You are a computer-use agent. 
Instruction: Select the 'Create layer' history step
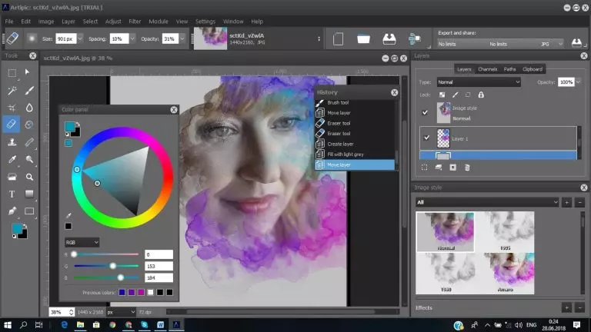pyautogui.click(x=339, y=144)
